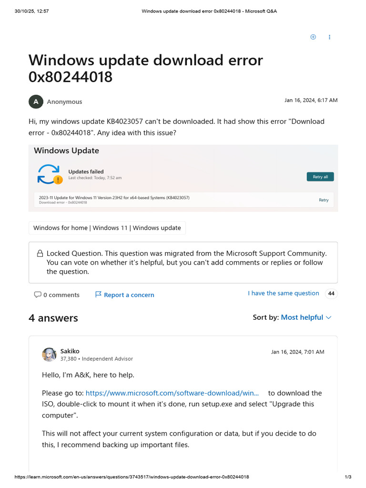
Task: Click the learn.microsoft.com URL in the footer
Action: click(x=132, y=477)
